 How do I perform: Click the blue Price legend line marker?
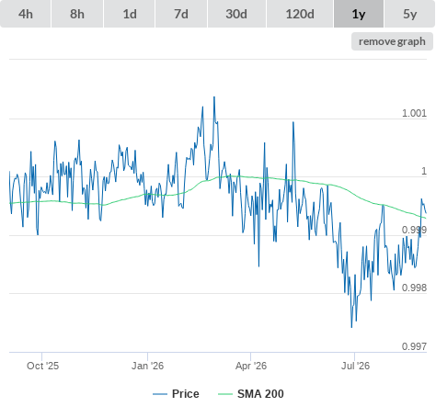[160, 394]
